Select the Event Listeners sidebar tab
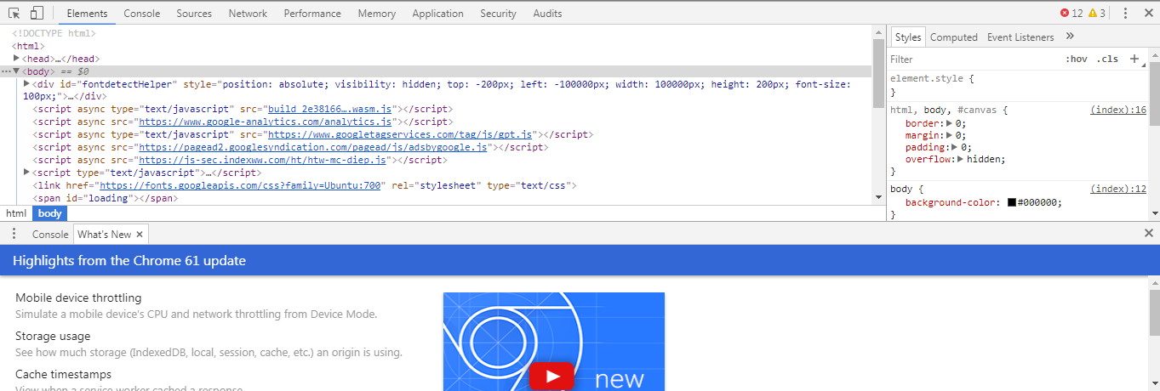Screen dimensions: 1160x391 [1020, 37]
